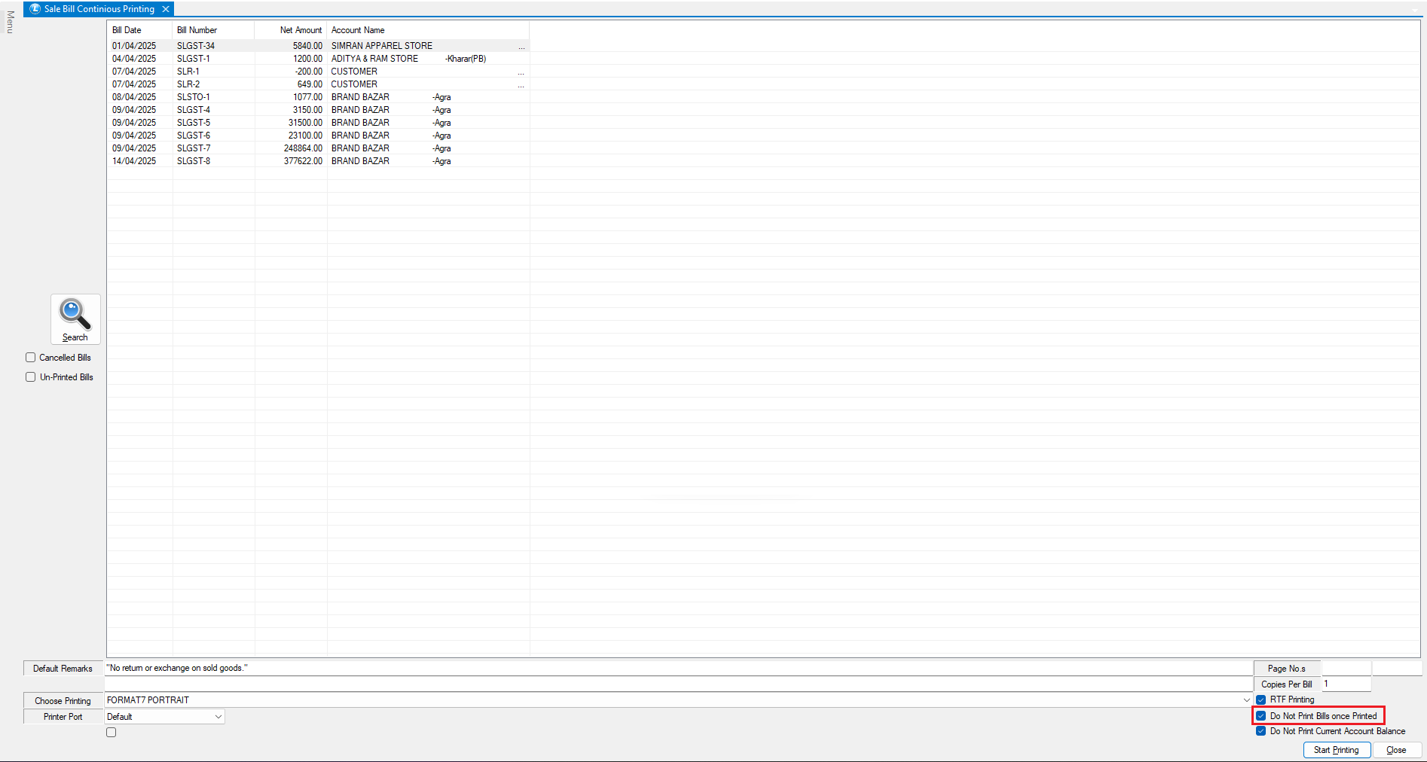Click the globe icon on the tab

pos(35,9)
